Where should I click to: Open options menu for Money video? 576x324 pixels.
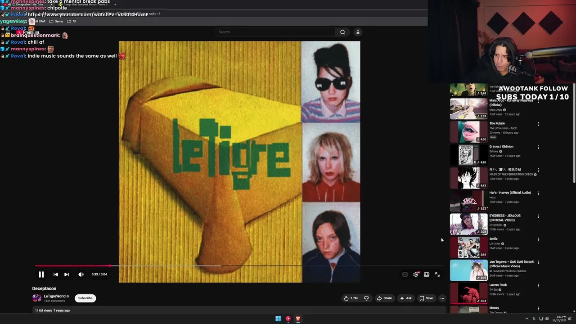coord(538,309)
